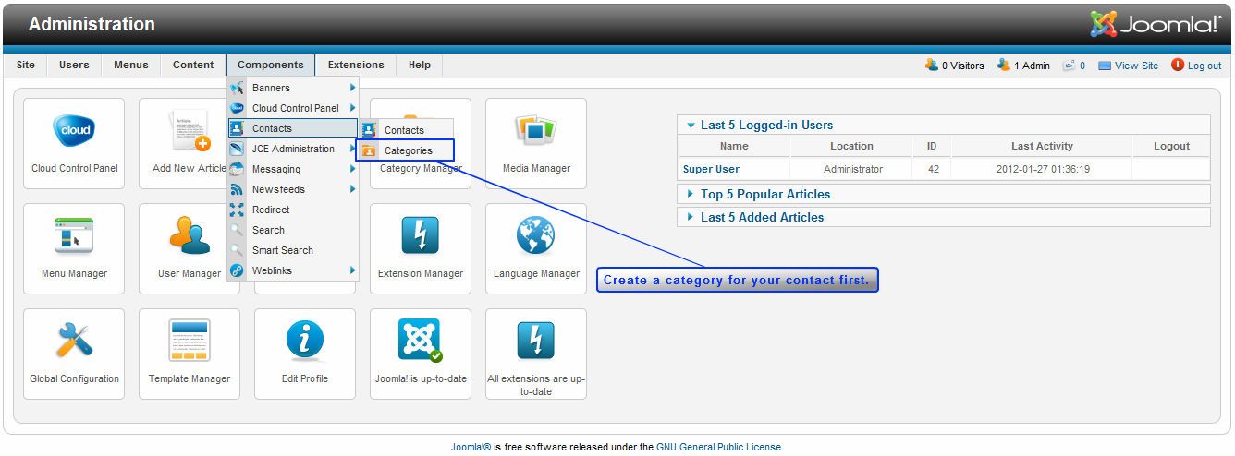
Task: Expand the Last 5 Added Articles panel
Action: (x=690, y=217)
